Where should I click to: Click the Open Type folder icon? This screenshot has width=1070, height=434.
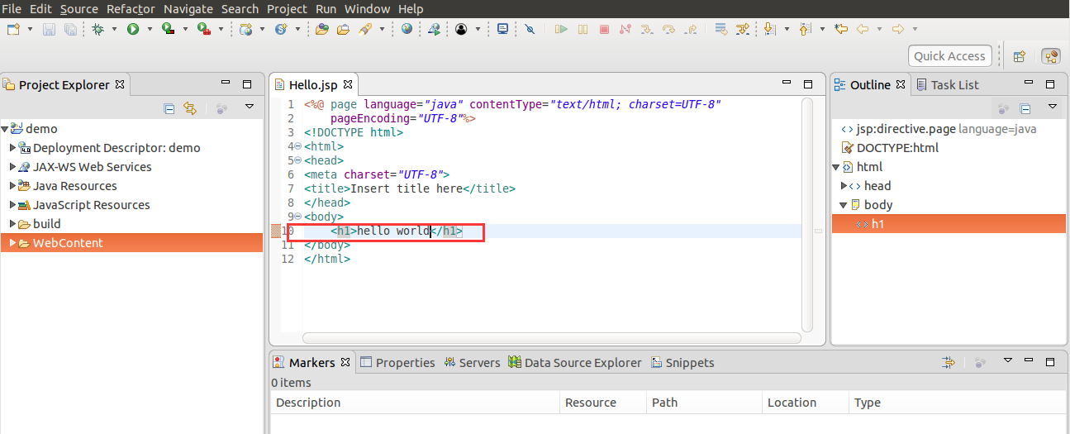[x=323, y=29]
